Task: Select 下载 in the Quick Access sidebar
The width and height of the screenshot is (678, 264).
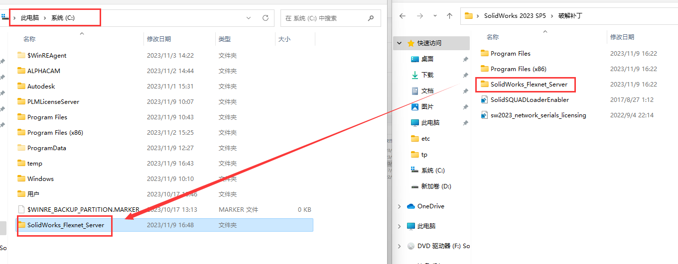Action: (x=427, y=75)
